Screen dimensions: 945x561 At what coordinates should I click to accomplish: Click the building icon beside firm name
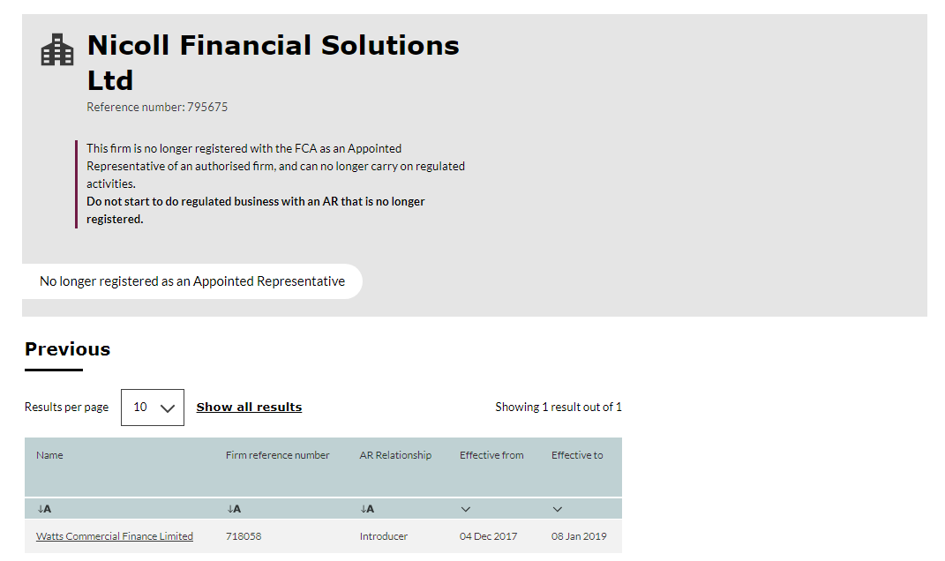57,49
